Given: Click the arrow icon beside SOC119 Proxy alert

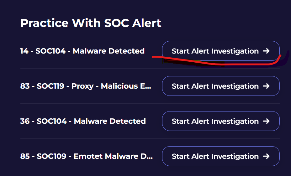Looking at the screenshot, I should coord(266,86).
